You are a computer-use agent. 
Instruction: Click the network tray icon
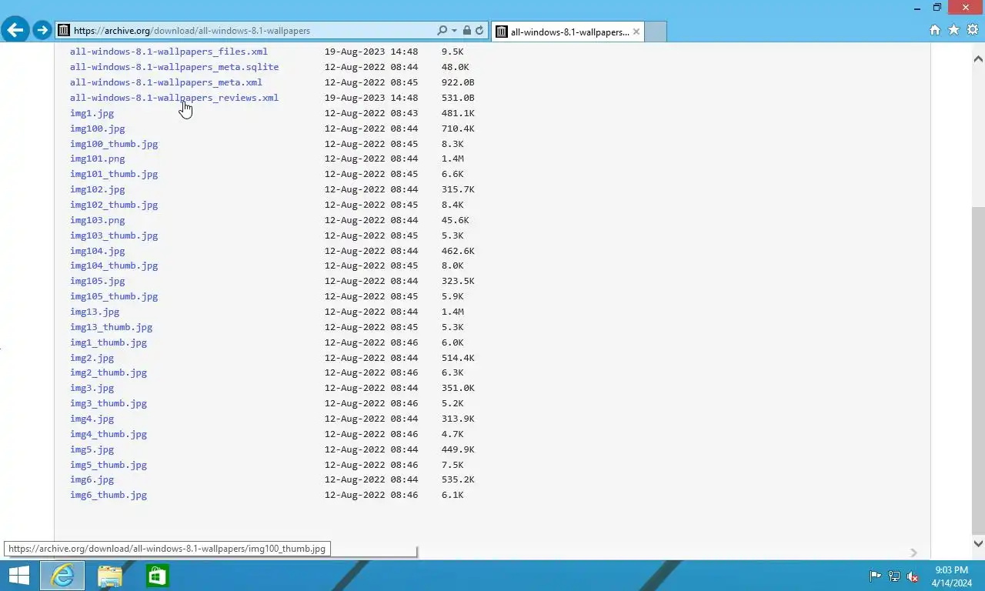(894, 576)
